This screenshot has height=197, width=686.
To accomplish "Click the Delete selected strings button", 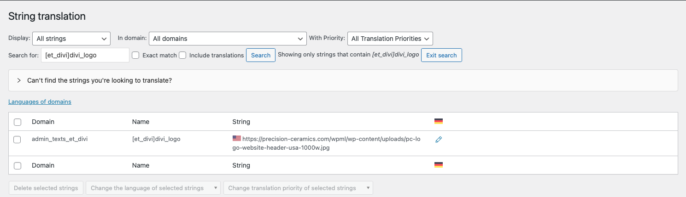I will (46, 188).
